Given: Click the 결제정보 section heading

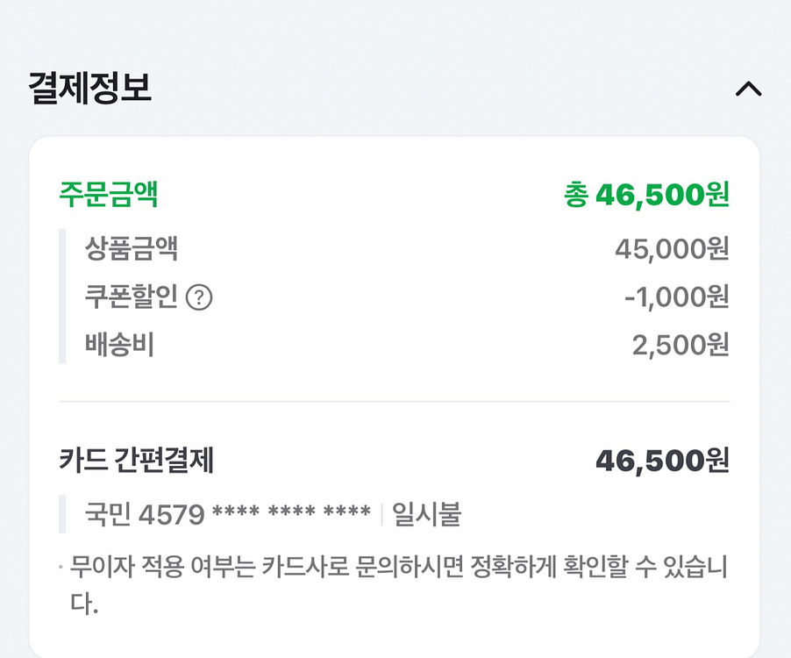Looking at the screenshot, I should (x=89, y=89).
